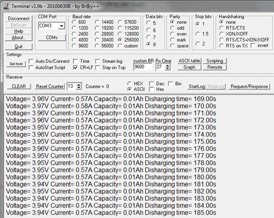Select the 115200 baud rate
Image resolution: width=274 pixels, height=218 pixels.
click(x=120, y=28)
